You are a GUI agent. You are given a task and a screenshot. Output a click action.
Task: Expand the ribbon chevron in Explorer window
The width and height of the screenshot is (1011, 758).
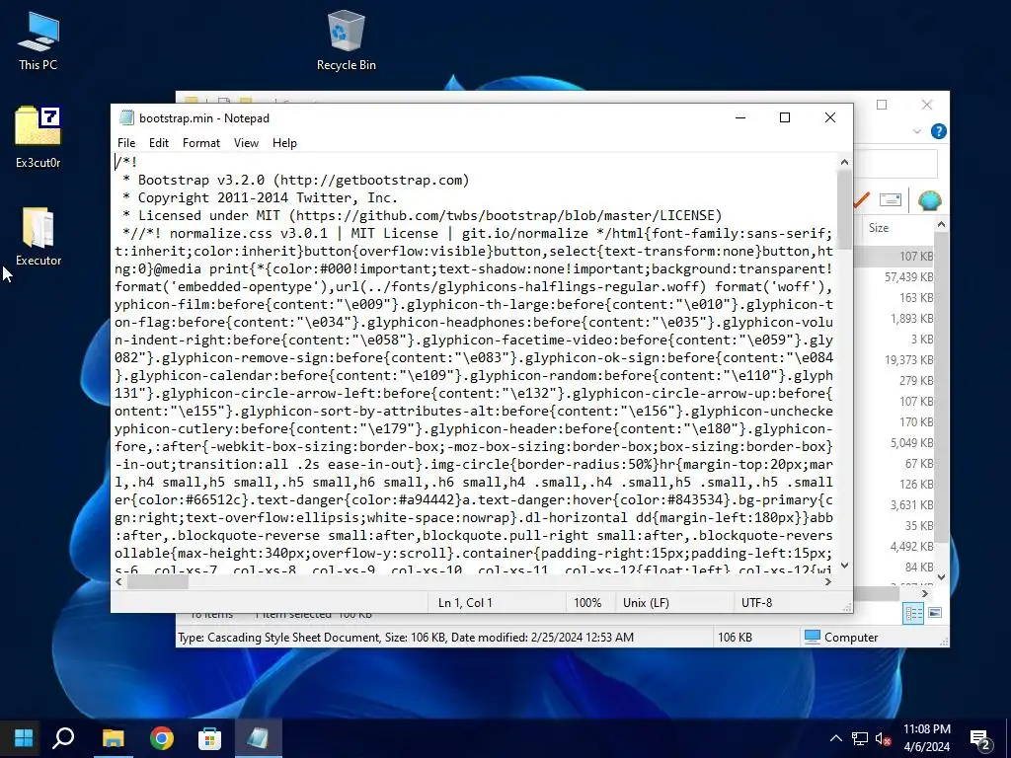917,131
